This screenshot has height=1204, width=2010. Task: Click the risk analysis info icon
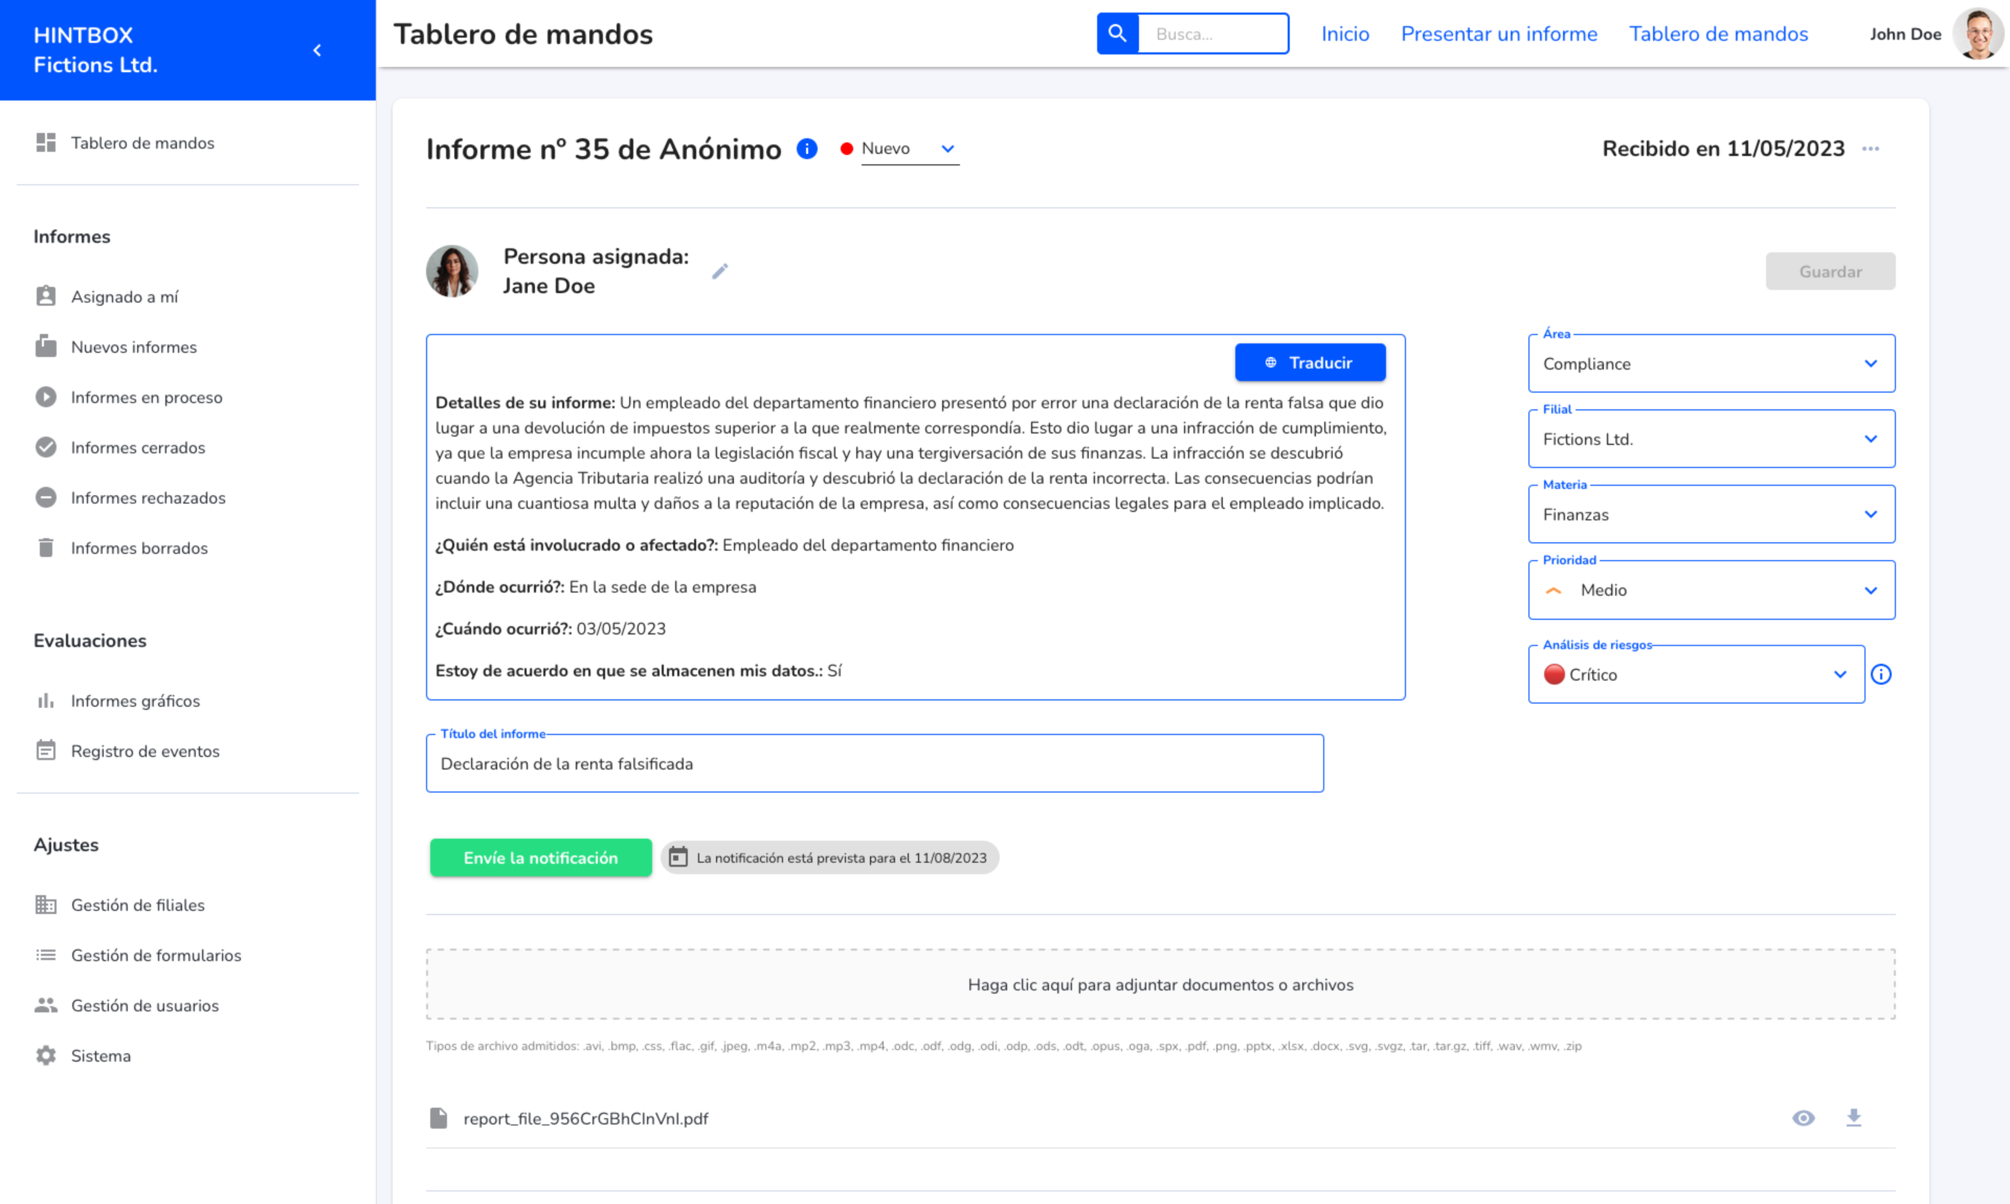coord(1881,674)
